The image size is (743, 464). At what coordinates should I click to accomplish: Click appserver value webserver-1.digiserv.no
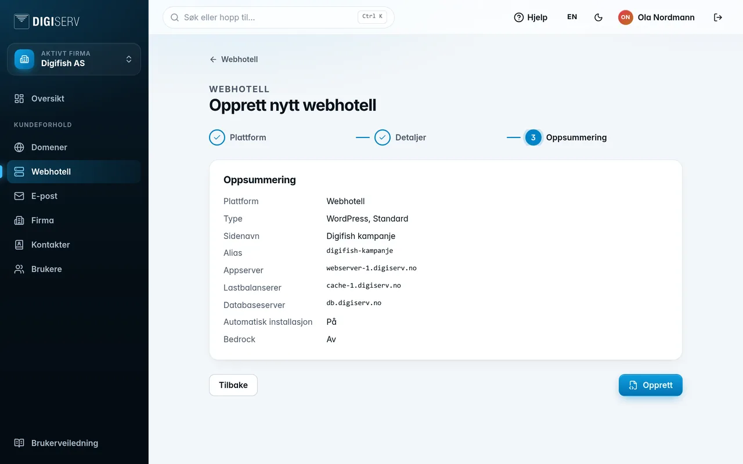[371, 268]
